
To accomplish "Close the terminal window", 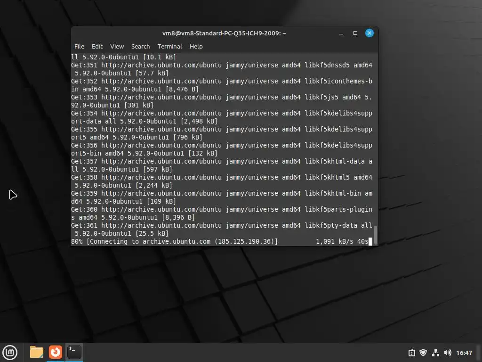I will pyautogui.click(x=370, y=33).
